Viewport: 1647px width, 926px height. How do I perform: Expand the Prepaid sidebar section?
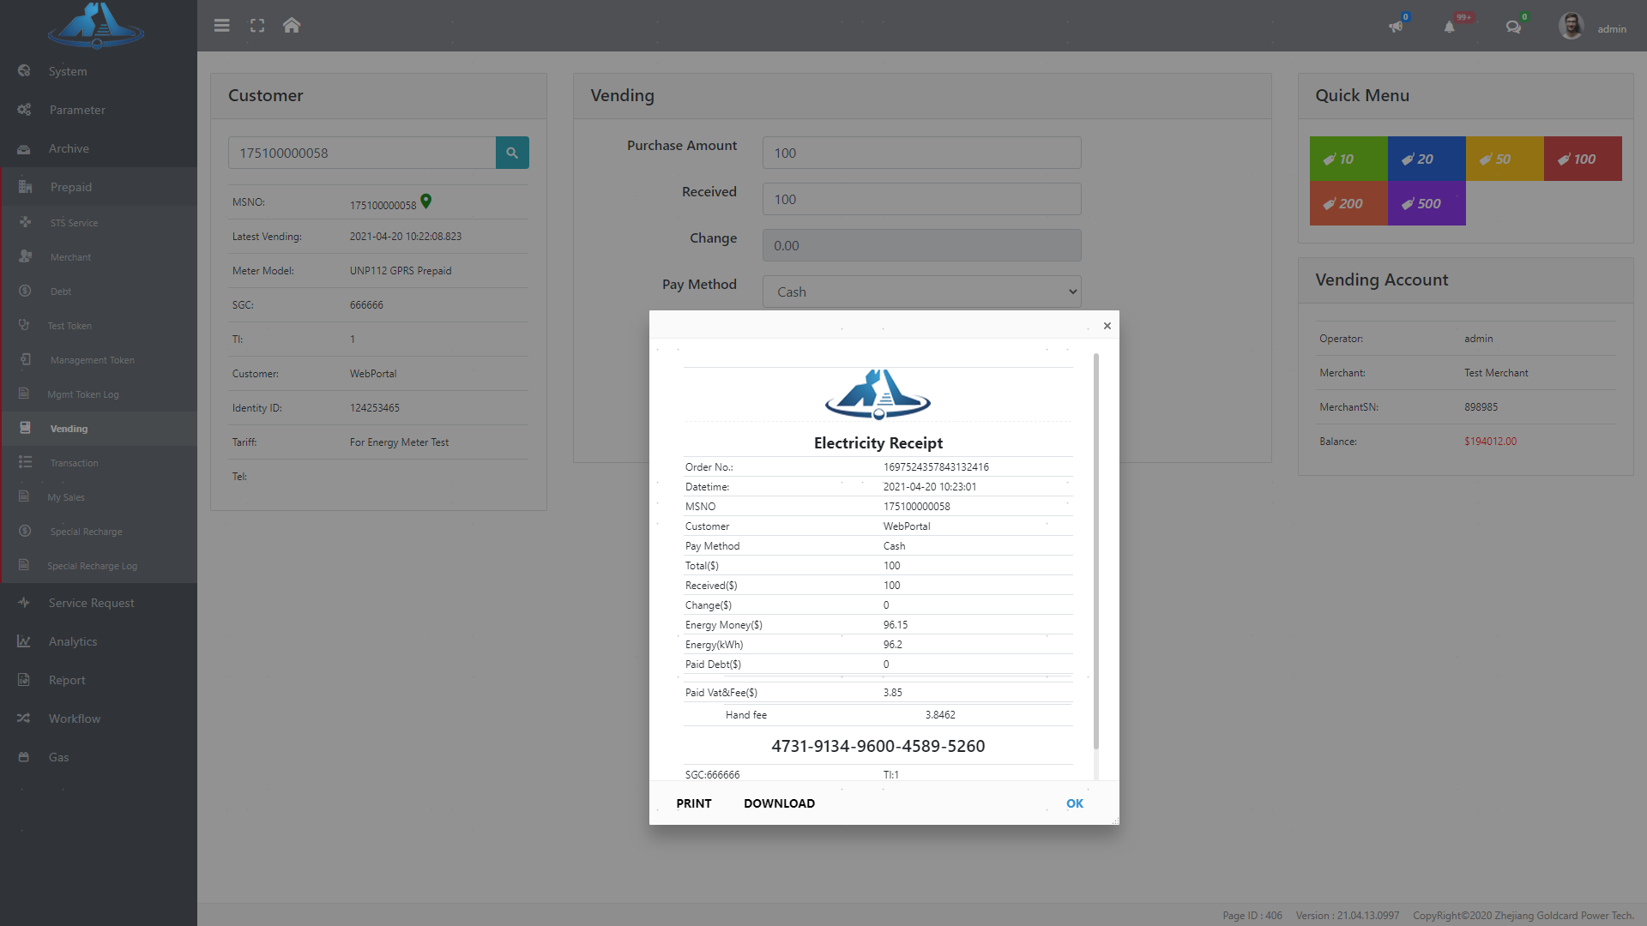(71, 187)
